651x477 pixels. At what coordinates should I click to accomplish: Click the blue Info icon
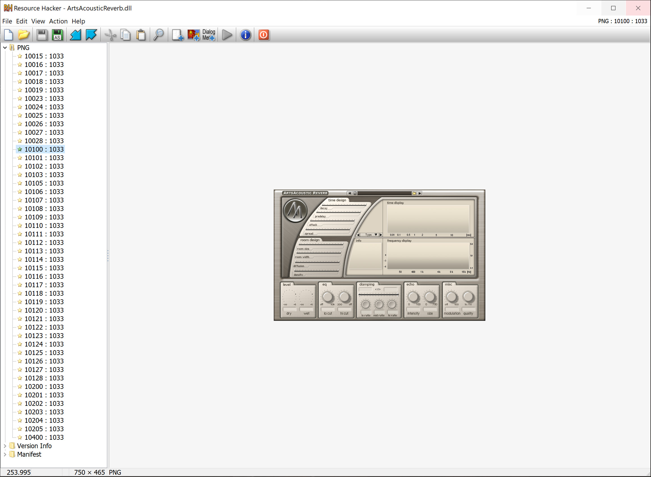point(246,35)
